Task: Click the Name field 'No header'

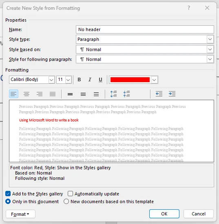Action: [x=145, y=29]
